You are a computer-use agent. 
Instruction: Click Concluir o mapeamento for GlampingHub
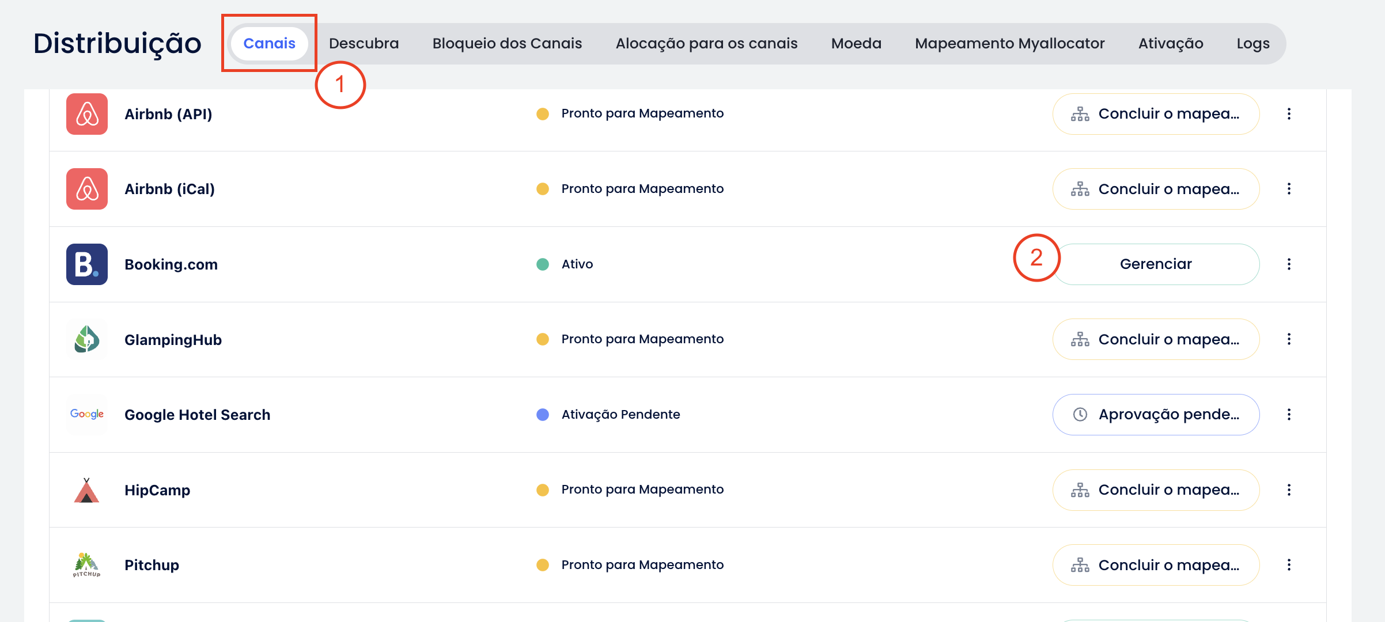(x=1156, y=339)
